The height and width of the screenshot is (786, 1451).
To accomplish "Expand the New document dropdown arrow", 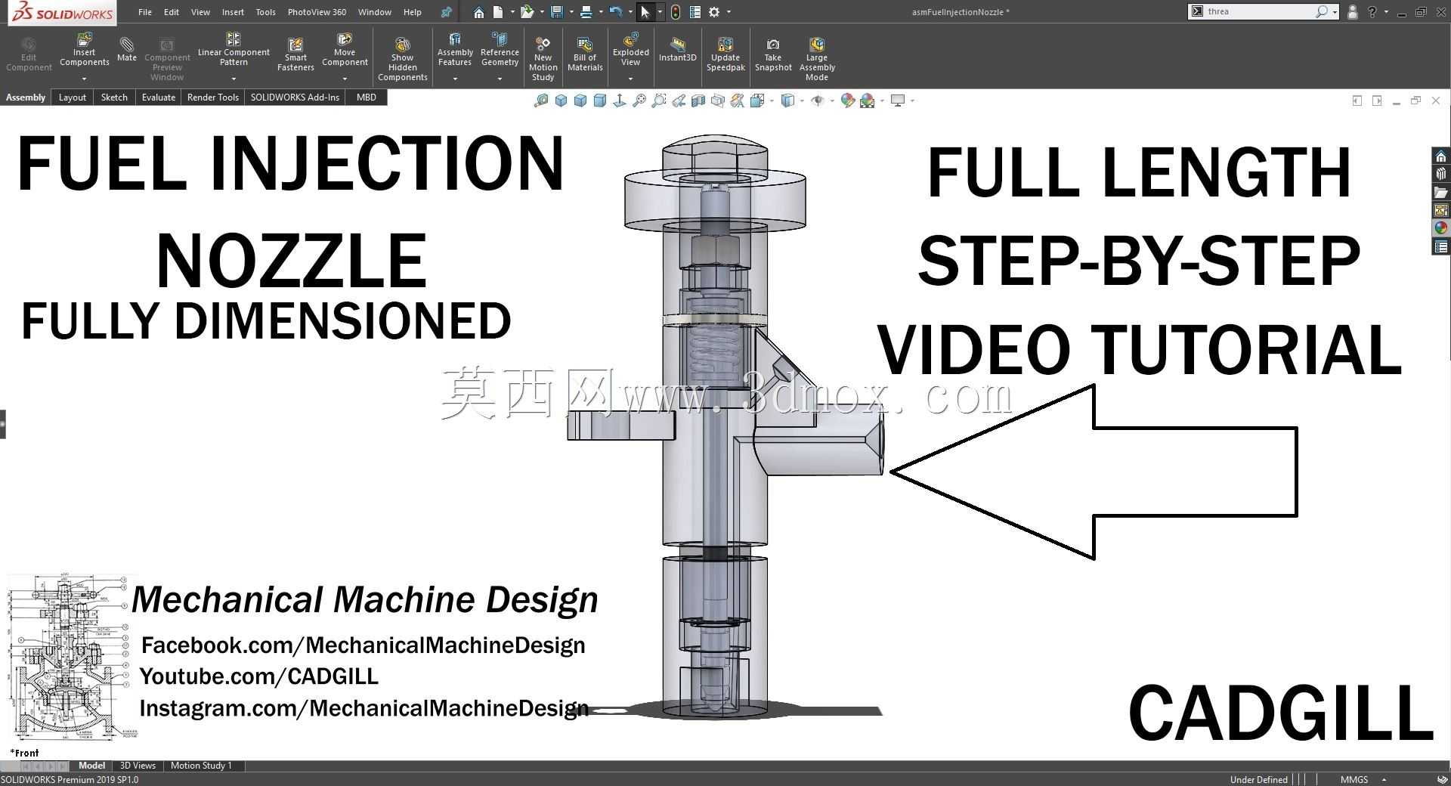I will point(512,12).
